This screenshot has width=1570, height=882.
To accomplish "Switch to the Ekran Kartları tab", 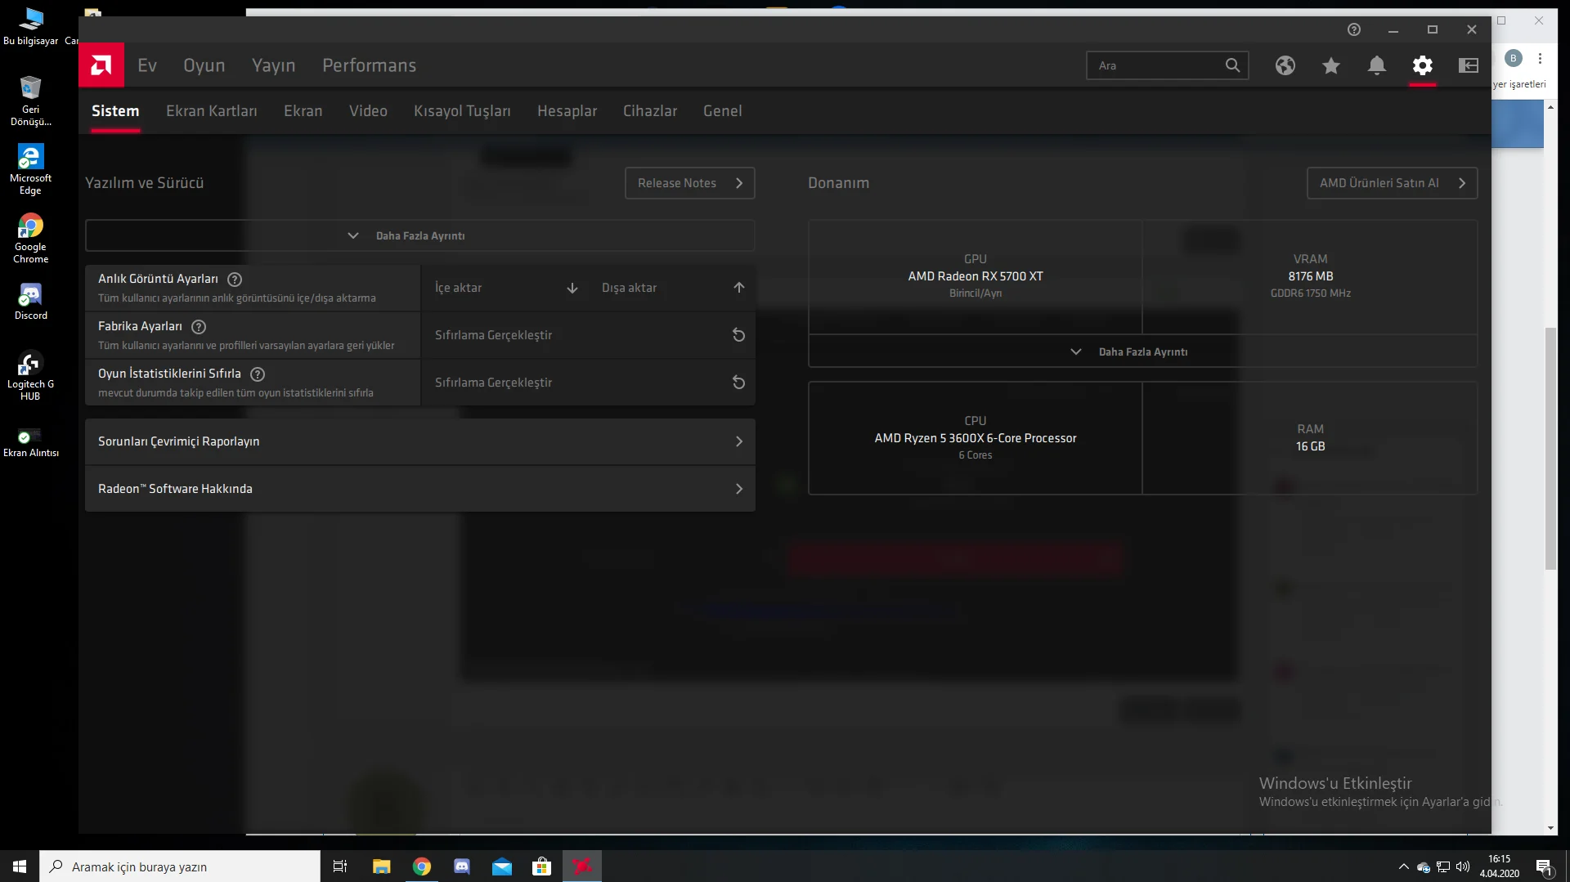I will click(x=212, y=111).
